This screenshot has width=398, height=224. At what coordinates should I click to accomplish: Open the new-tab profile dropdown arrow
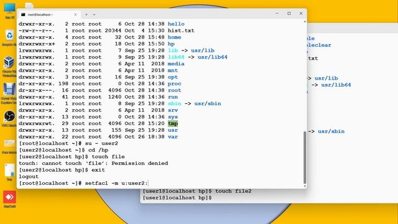[94, 14]
